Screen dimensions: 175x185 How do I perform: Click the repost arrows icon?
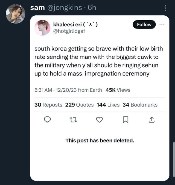(74, 120)
